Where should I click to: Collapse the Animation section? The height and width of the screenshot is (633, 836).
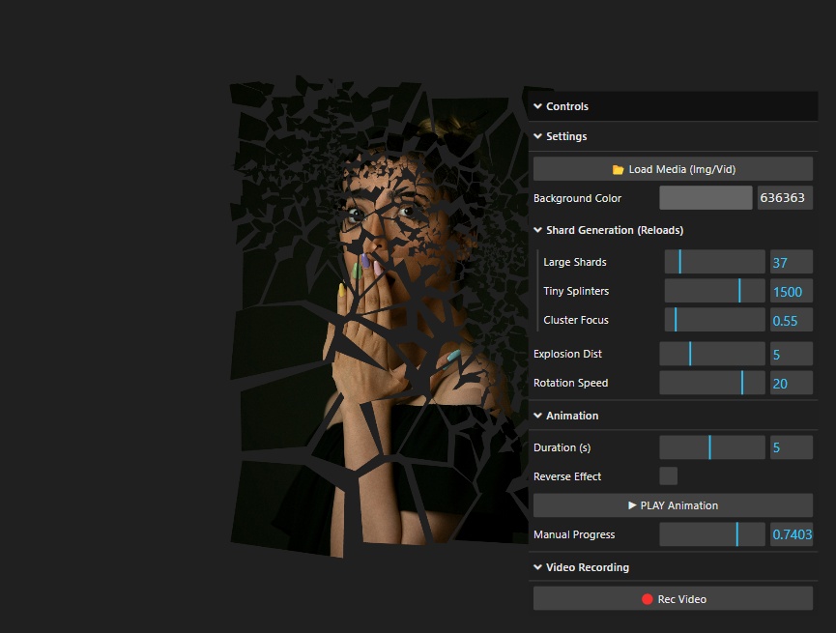pyautogui.click(x=538, y=416)
